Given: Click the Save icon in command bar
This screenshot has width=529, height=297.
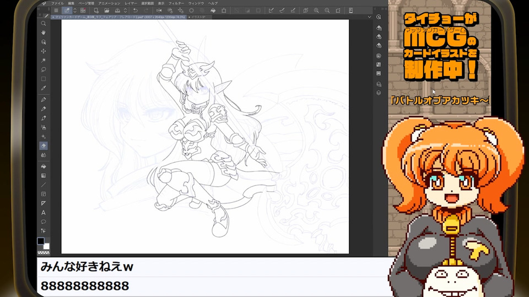Looking at the screenshot, I should click(x=118, y=10).
